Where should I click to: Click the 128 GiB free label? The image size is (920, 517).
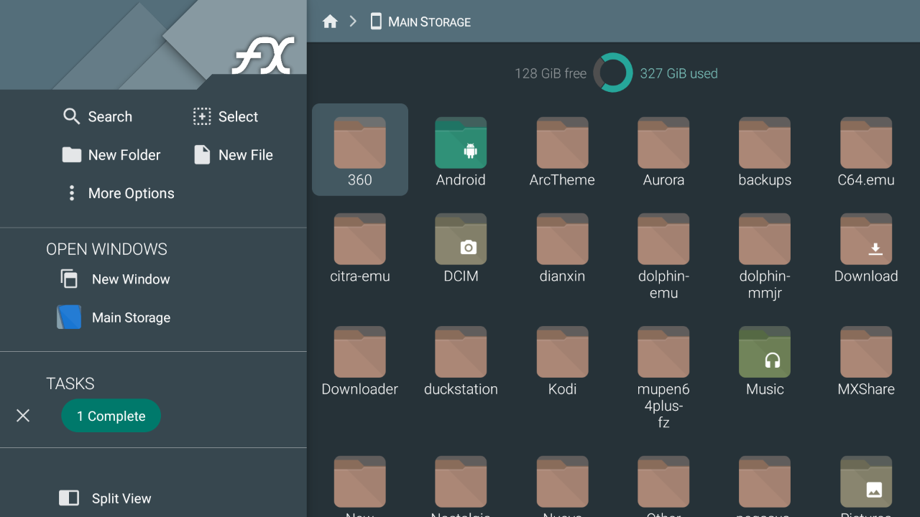point(551,73)
